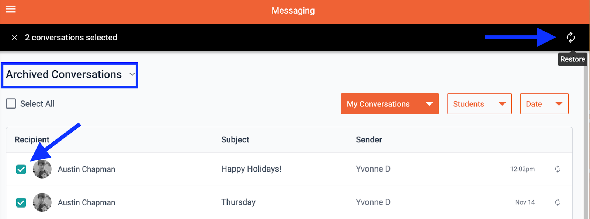The height and width of the screenshot is (219, 590).
Task: Restore selected conversations using top bar icon
Action: click(570, 38)
